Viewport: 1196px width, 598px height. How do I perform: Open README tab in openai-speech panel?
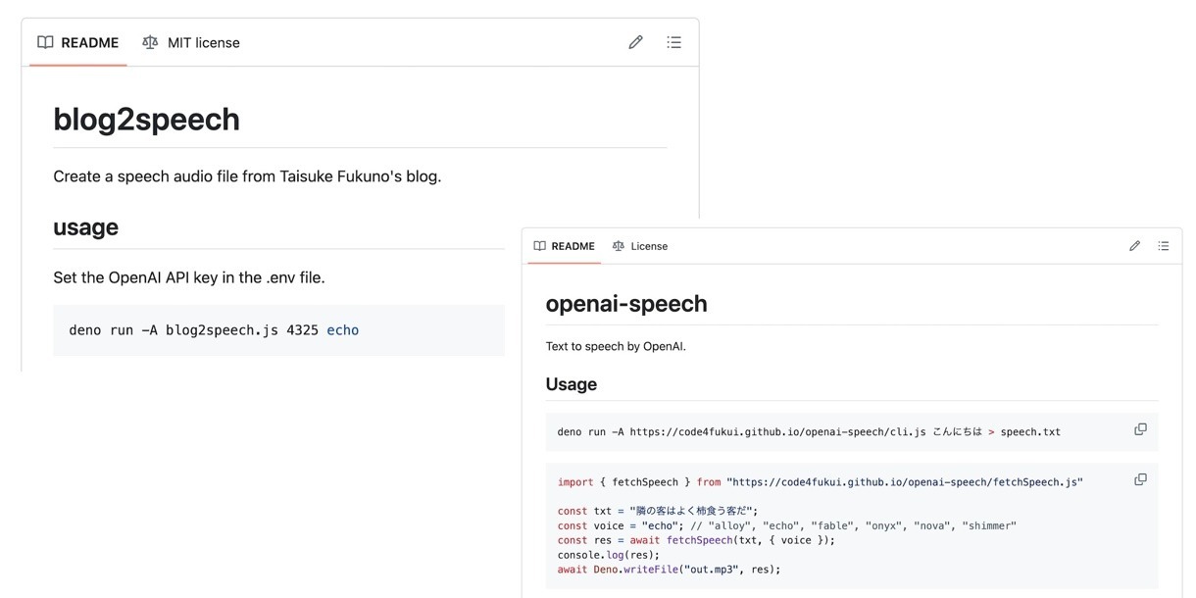point(564,246)
